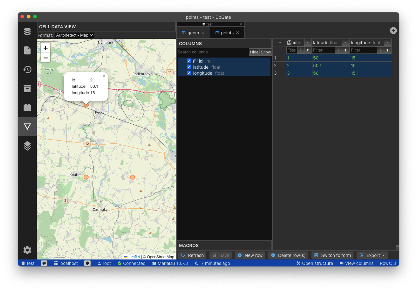Focus the latitude column Filter field
Viewport: 417px width, 290px height.
(323, 50)
